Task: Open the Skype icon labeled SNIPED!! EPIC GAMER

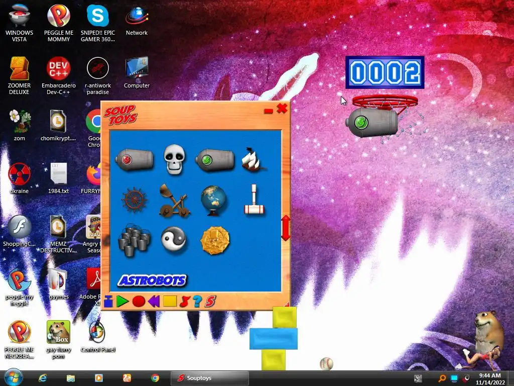Action: coord(98,23)
